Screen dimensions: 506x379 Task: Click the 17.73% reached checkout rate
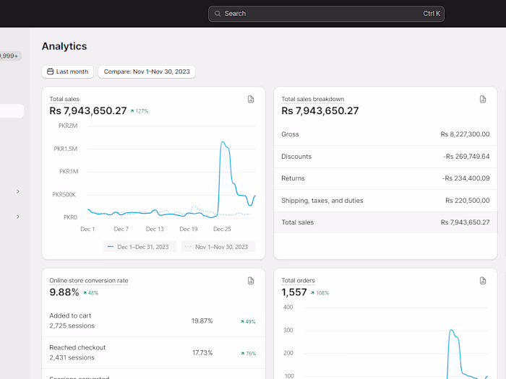202,353
